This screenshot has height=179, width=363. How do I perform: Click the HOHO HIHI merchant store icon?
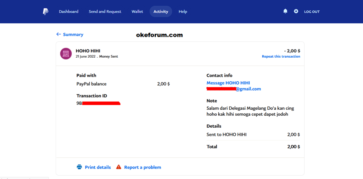[66, 53]
